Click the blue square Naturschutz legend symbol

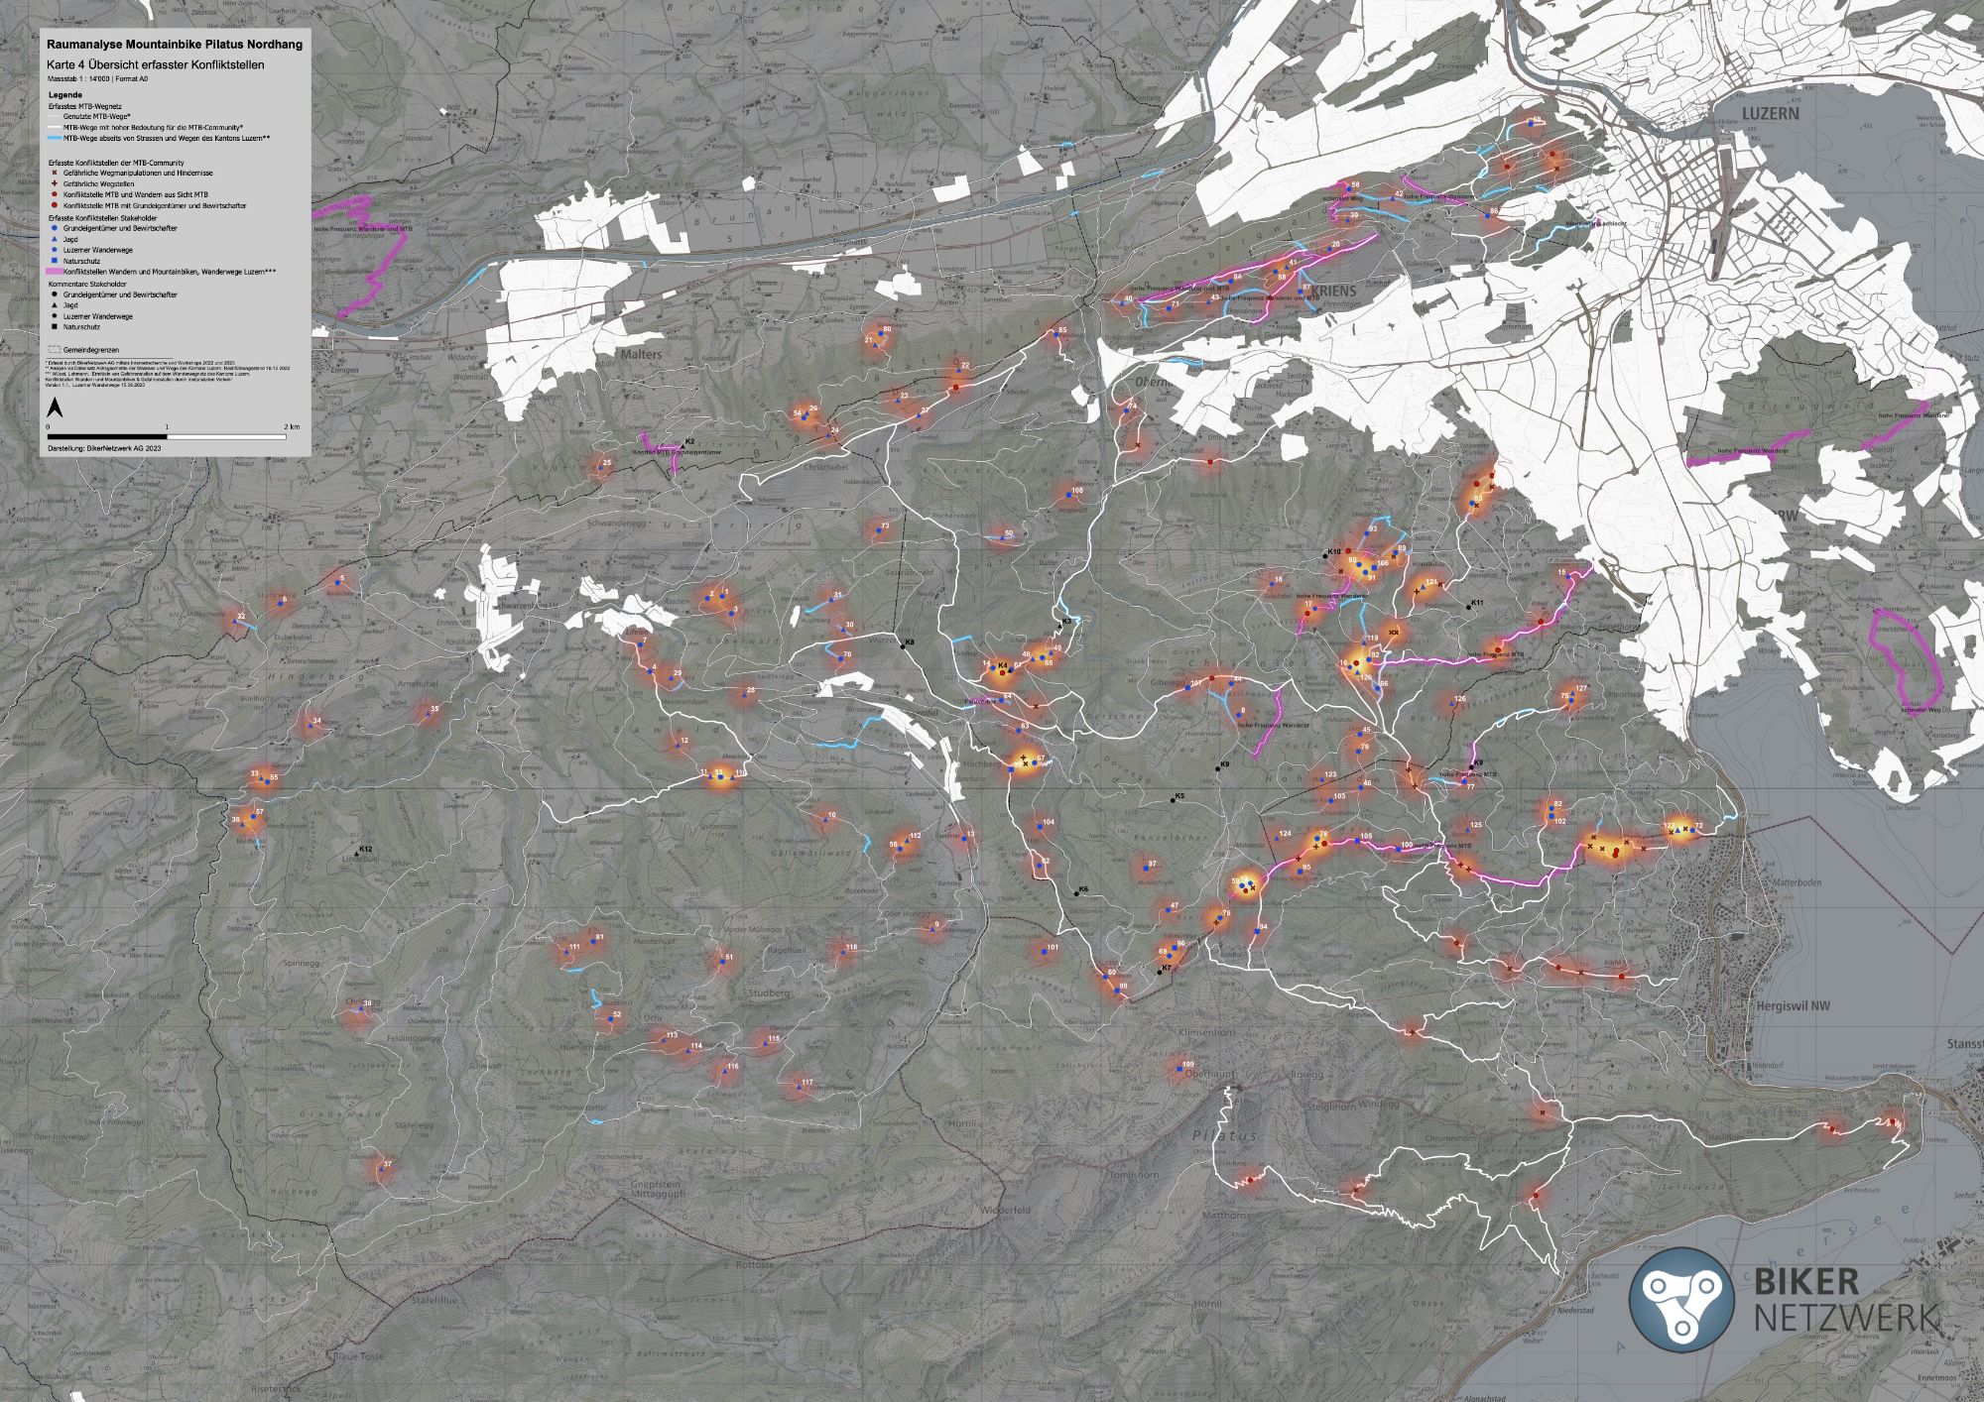(x=55, y=261)
